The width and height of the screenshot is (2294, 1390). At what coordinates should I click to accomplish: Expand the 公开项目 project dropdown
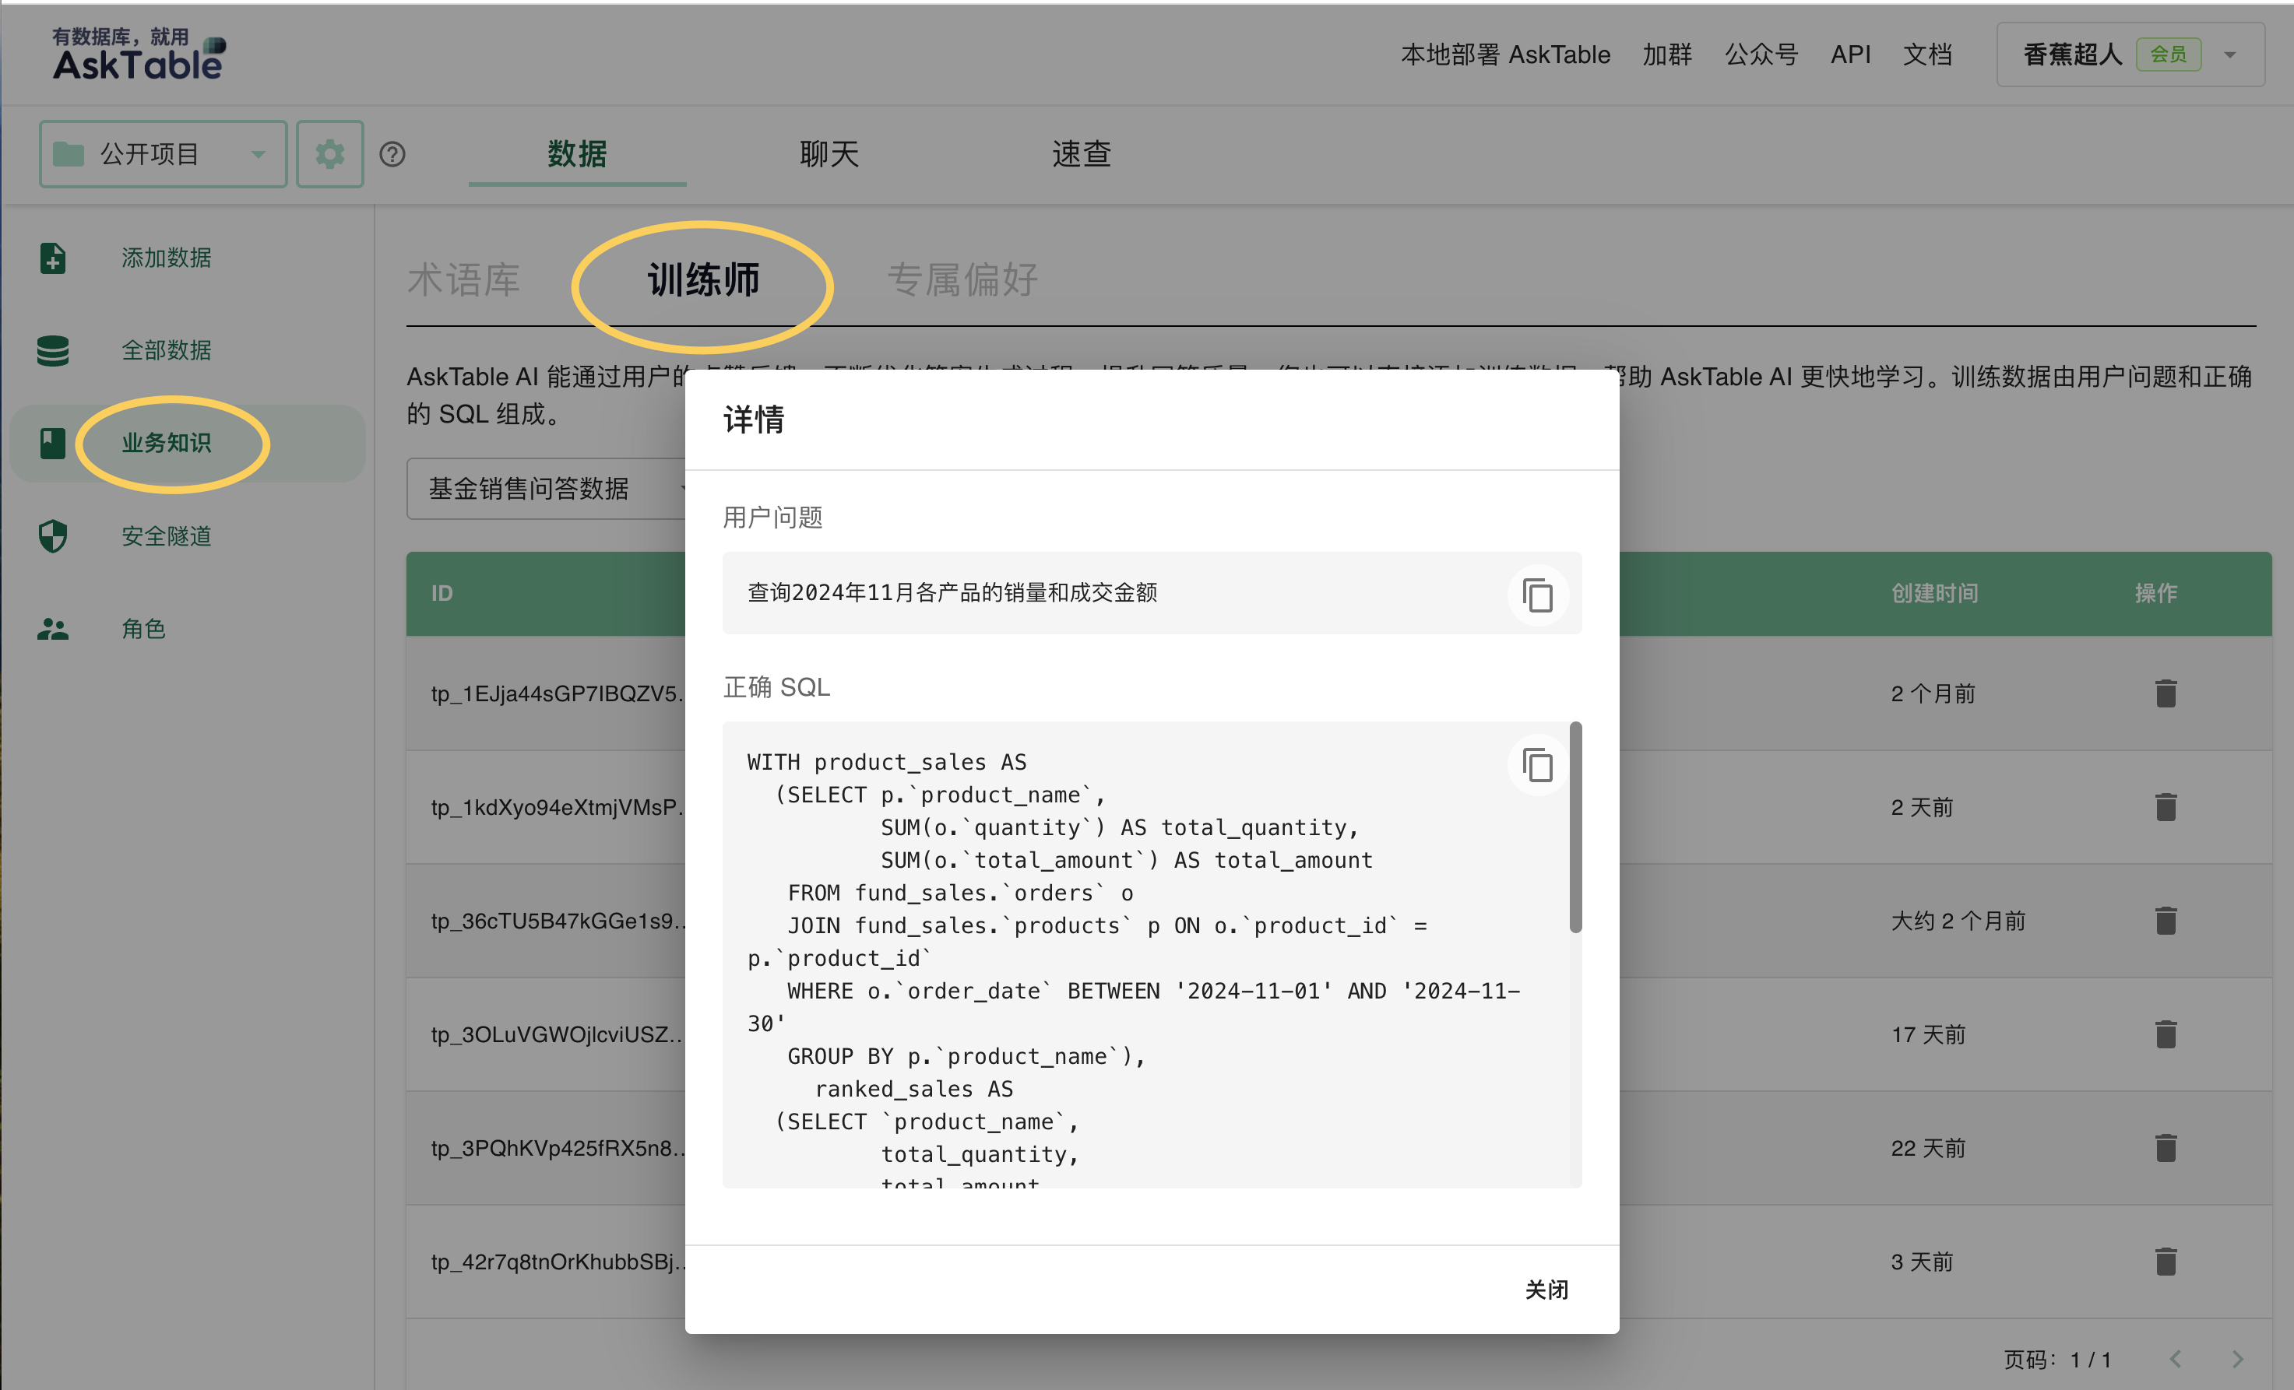(x=163, y=153)
